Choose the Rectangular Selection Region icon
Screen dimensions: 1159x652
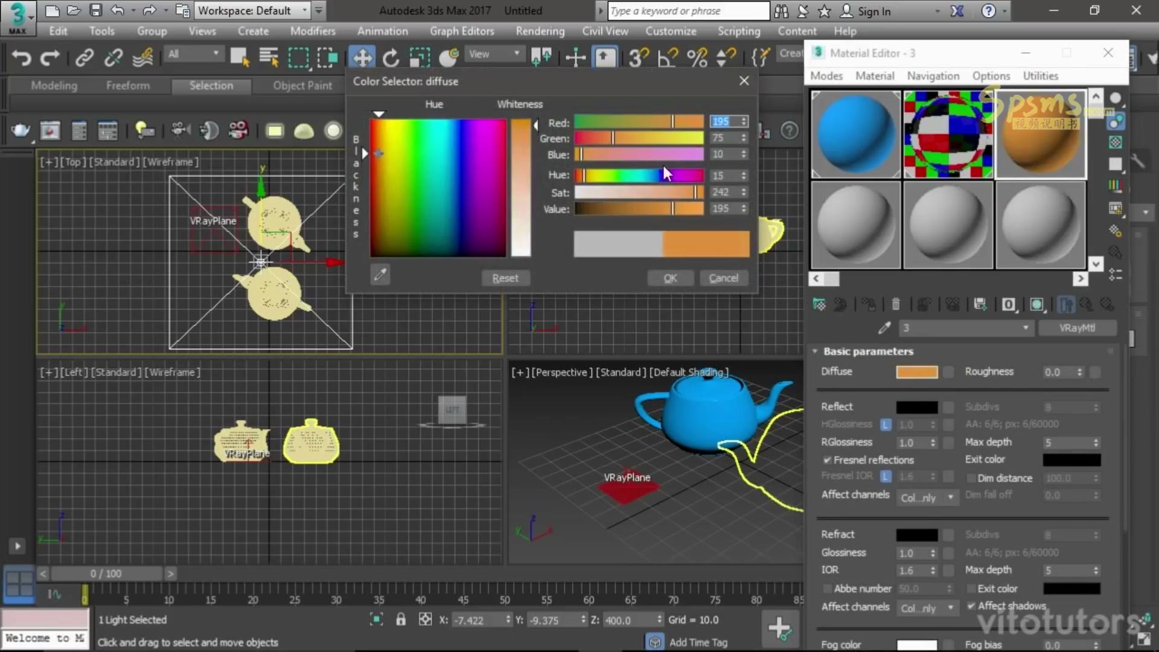tap(298, 57)
